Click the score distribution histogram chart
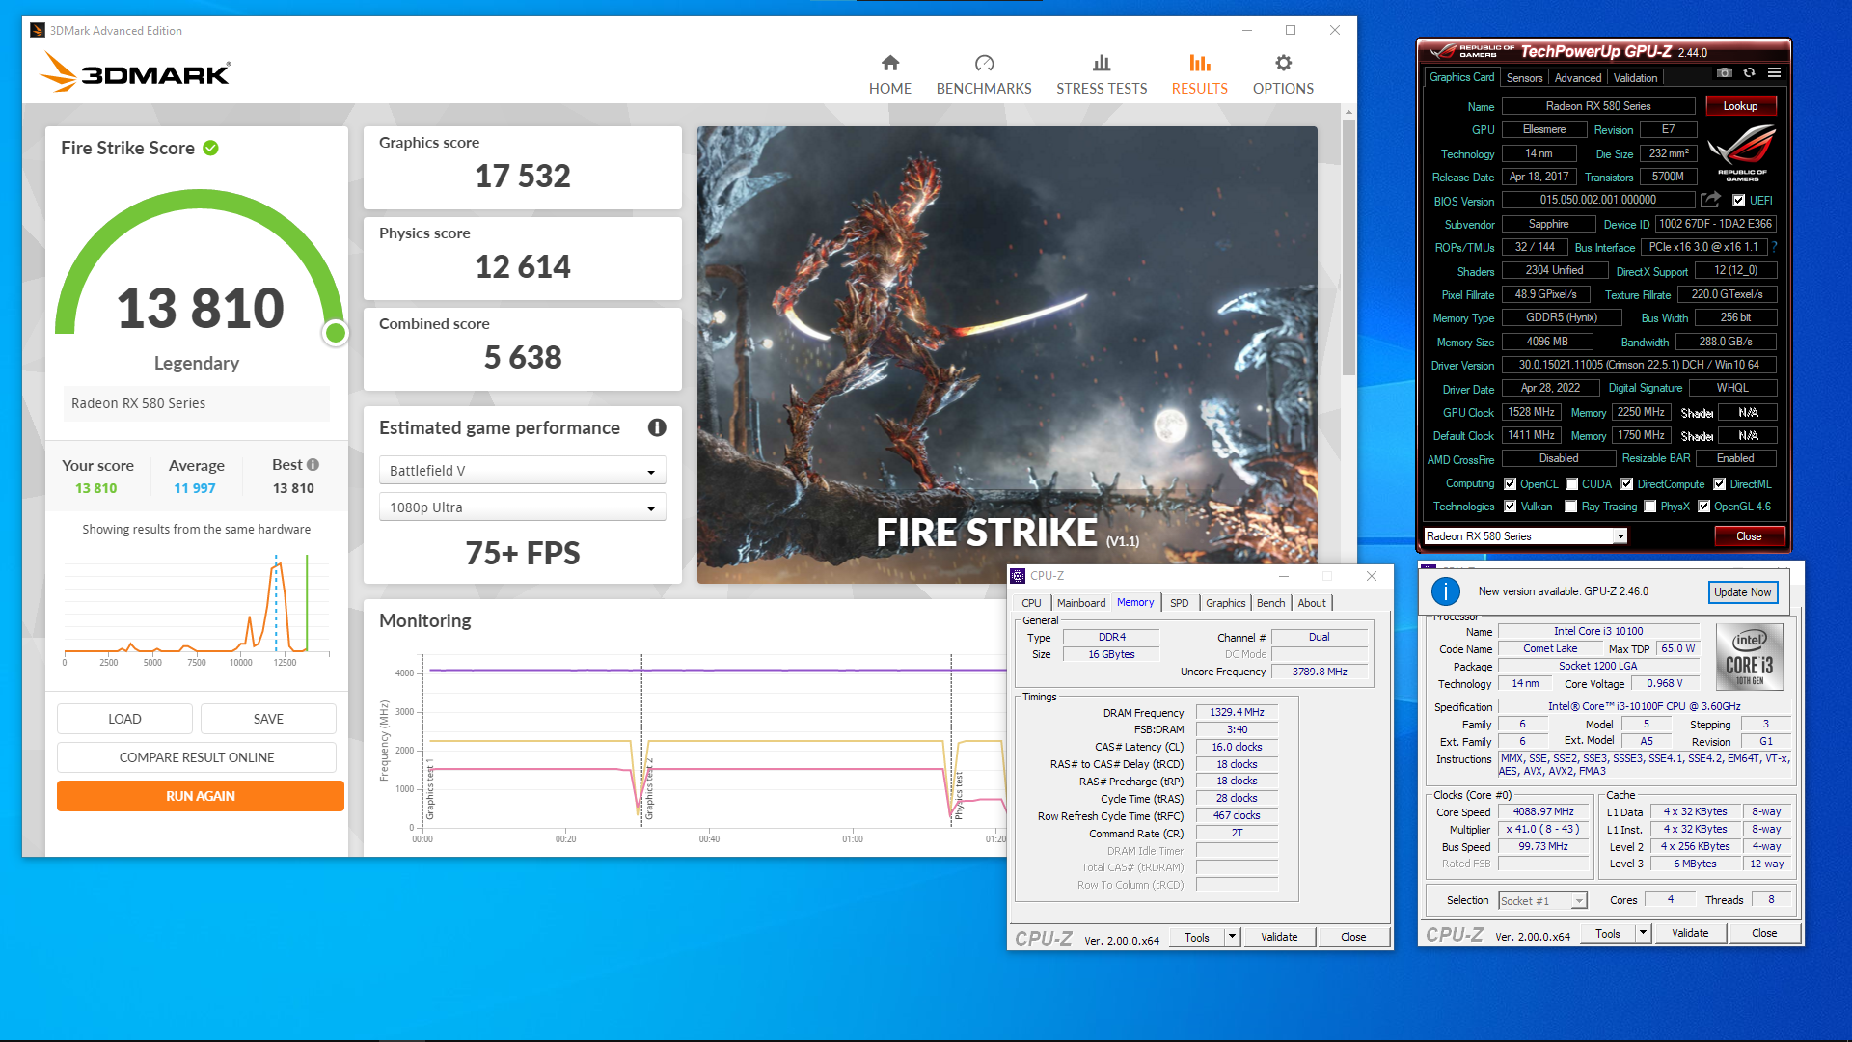 point(197,608)
